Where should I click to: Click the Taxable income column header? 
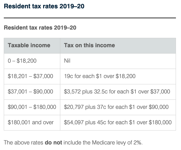pos(29,45)
